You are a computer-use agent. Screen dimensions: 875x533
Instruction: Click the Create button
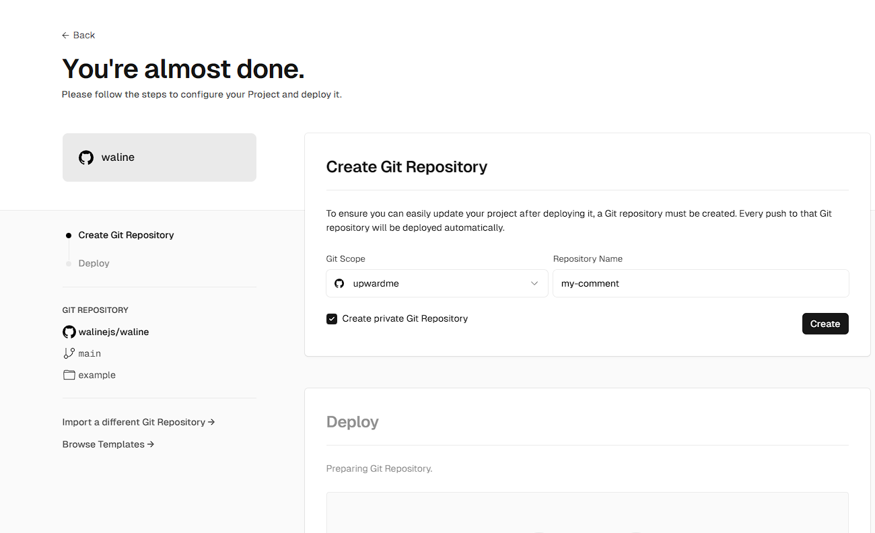(825, 324)
